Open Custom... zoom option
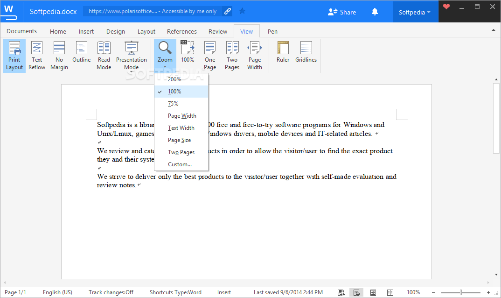 (x=181, y=164)
